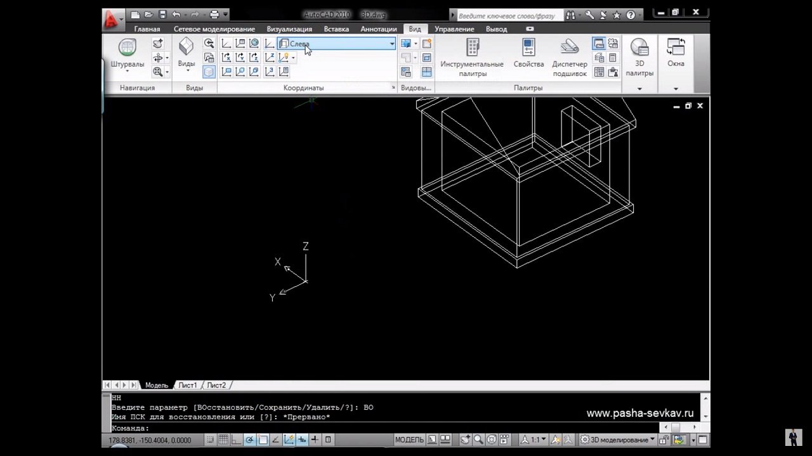Open the Окна windows button

point(676,53)
